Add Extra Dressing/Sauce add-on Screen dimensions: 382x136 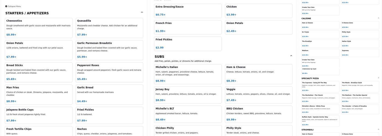click(x=188, y=11)
